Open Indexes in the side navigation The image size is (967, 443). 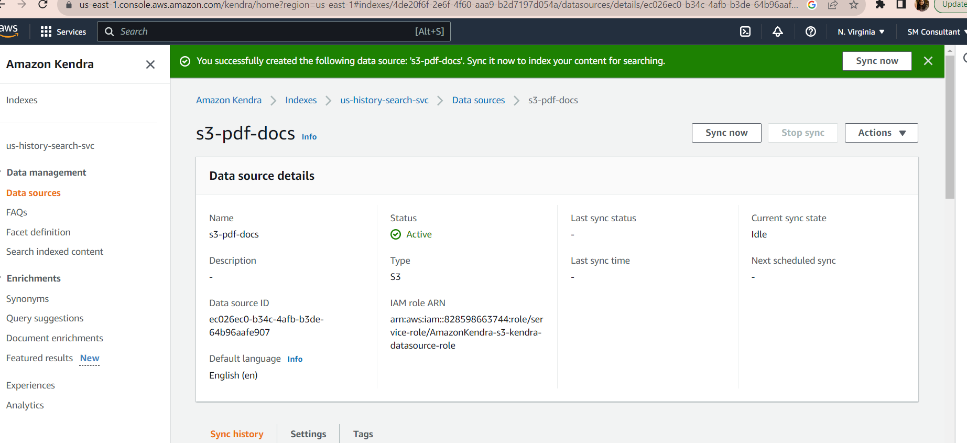22,100
